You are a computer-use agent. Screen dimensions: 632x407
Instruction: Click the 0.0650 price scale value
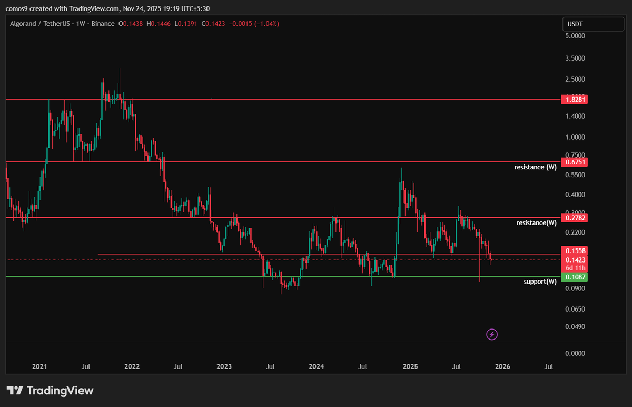575,309
